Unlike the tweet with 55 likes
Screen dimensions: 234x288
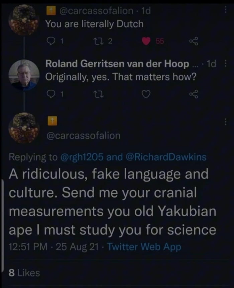(x=146, y=42)
